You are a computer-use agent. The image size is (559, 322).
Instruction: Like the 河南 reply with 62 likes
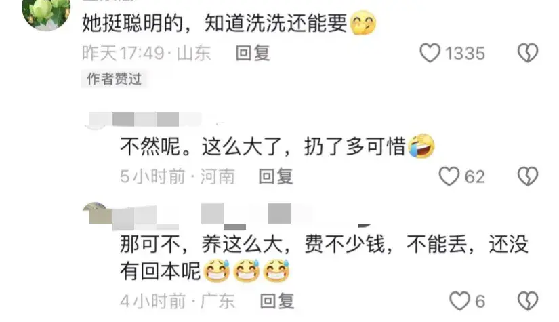449,176
